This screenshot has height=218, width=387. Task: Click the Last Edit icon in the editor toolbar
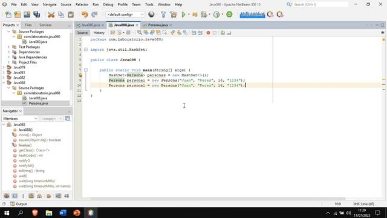point(113,33)
